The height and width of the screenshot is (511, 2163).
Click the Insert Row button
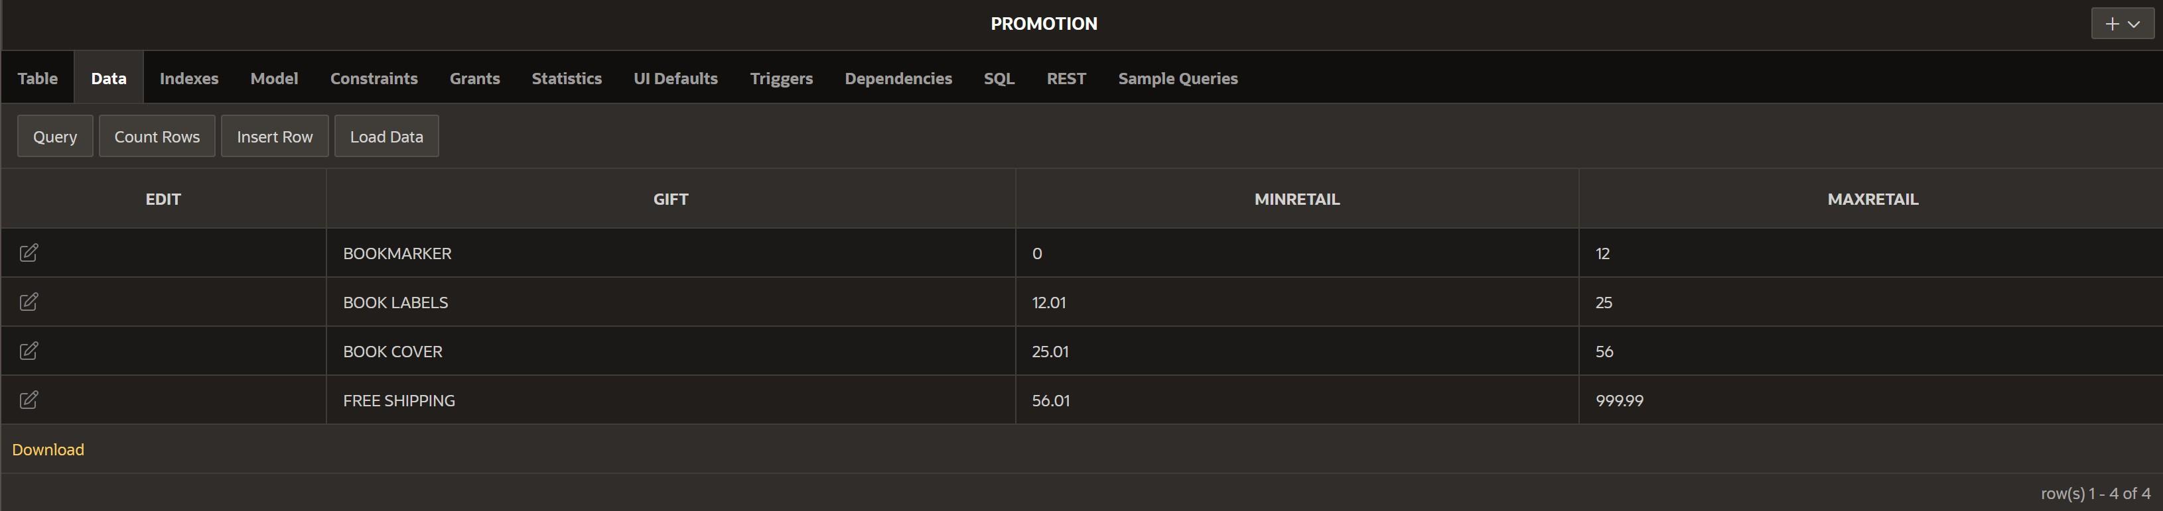point(275,136)
